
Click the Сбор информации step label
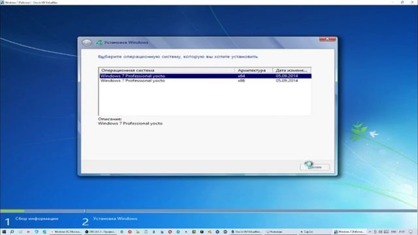(x=37, y=219)
